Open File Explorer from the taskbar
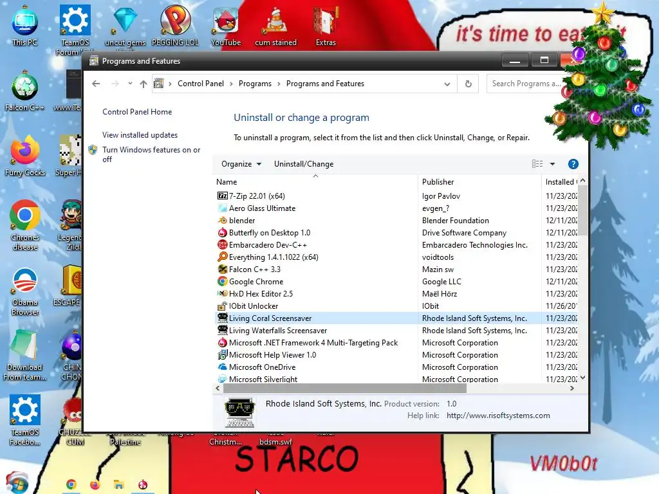This screenshot has width=659, height=494. coord(119,485)
